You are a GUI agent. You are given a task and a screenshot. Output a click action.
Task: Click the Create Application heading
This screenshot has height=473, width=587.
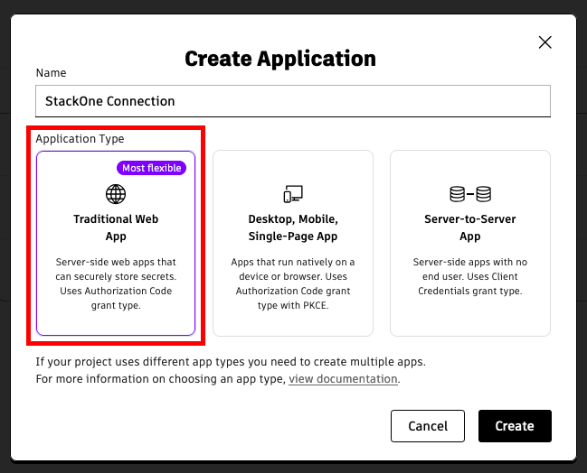[x=280, y=59]
